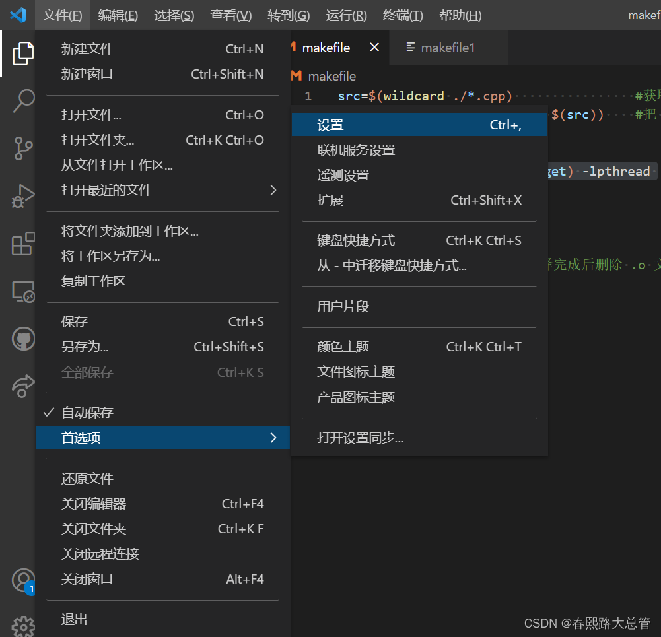
Task: Open the 转到(G) menu
Action: (x=289, y=15)
